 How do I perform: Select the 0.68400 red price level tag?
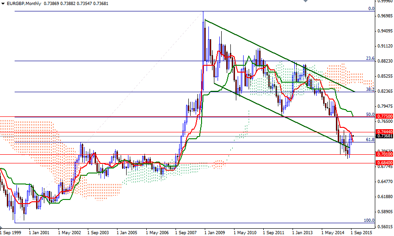coord(384,163)
